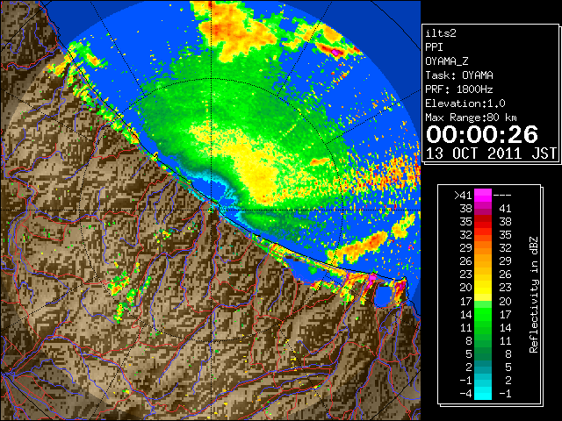Pick the red-orange 32–35 dBZ legend band
The height and width of the screenshot is (421, 562).
tap(483, 235)
